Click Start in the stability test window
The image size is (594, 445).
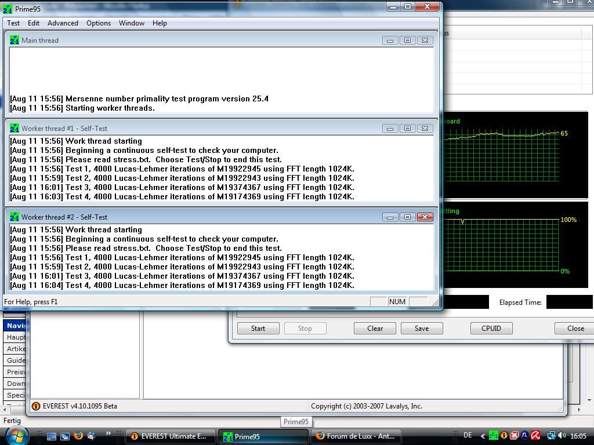tap(258, 329)
